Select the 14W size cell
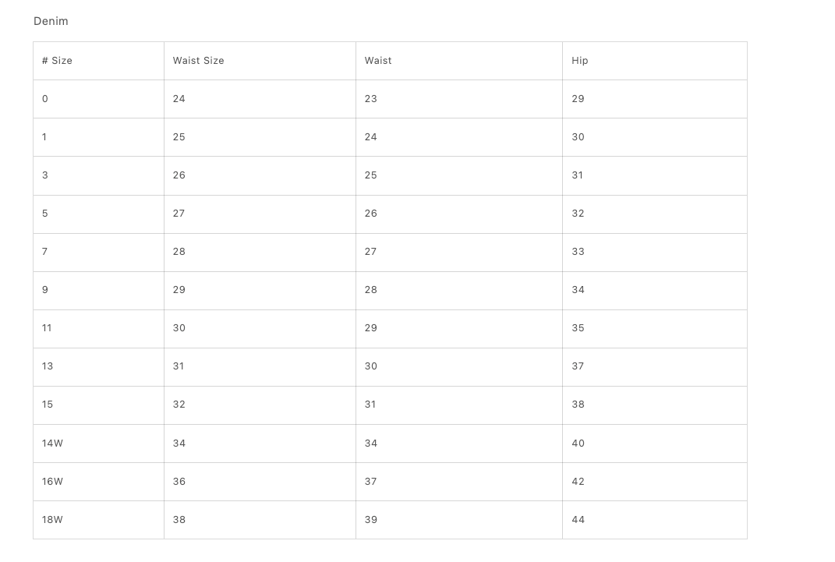Image resolution: width=835 pixels, height=562 pixels. coord(52,444)
